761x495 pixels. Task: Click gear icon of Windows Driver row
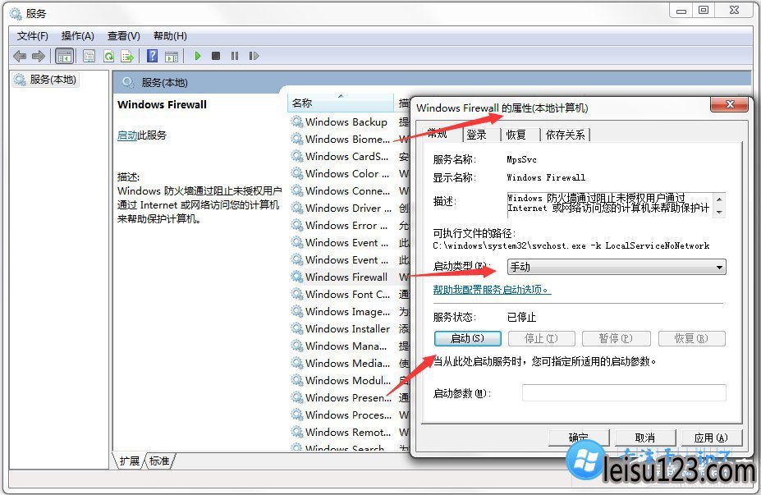[297, 208]
